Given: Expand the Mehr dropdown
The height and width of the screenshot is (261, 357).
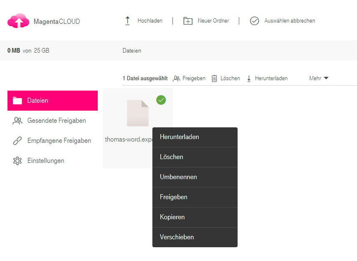Looking at the screenshot, I should point(319,78).
